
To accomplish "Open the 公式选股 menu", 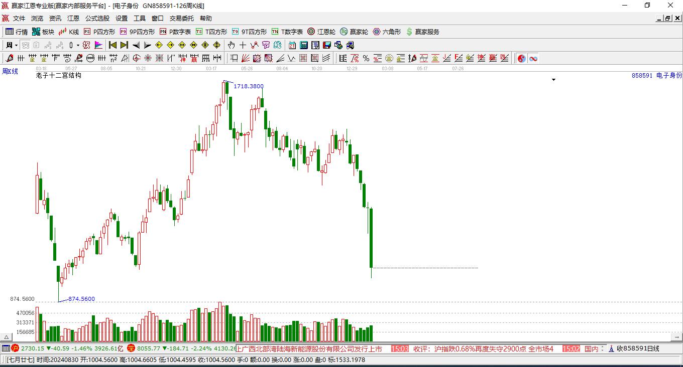I will pos(97,19).
